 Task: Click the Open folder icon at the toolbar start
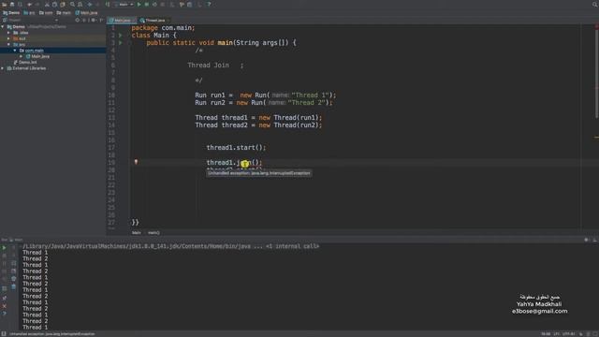(x=4, y=4)
